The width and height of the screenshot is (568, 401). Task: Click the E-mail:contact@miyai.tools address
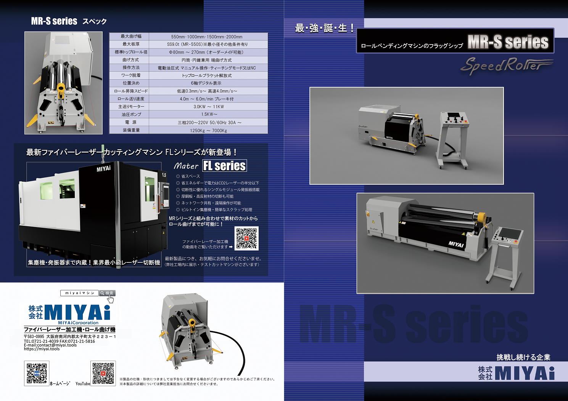50,345
